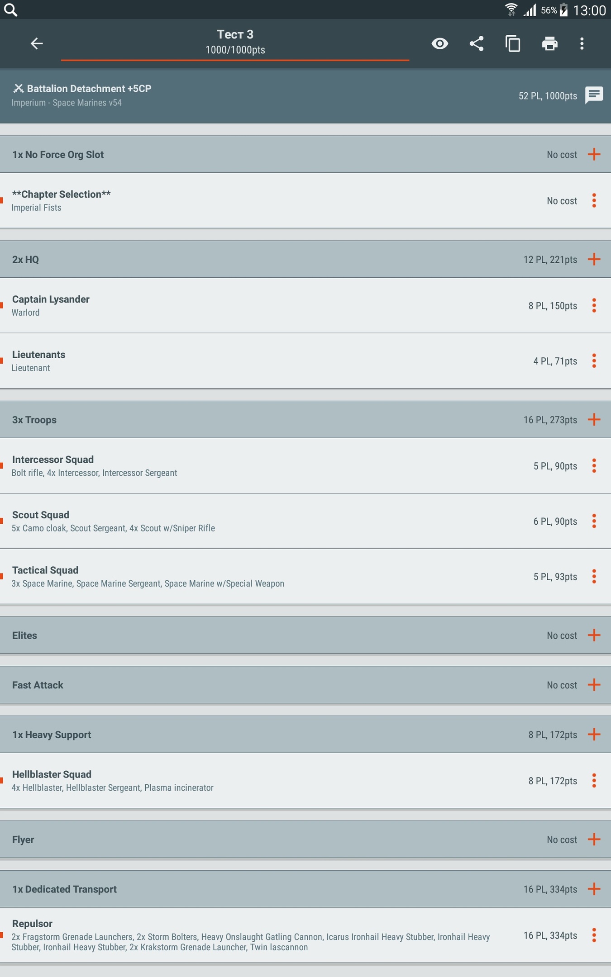Add an entry to Troops section
The height and width of the screenshot is (977, 611).
coord(594,419)
